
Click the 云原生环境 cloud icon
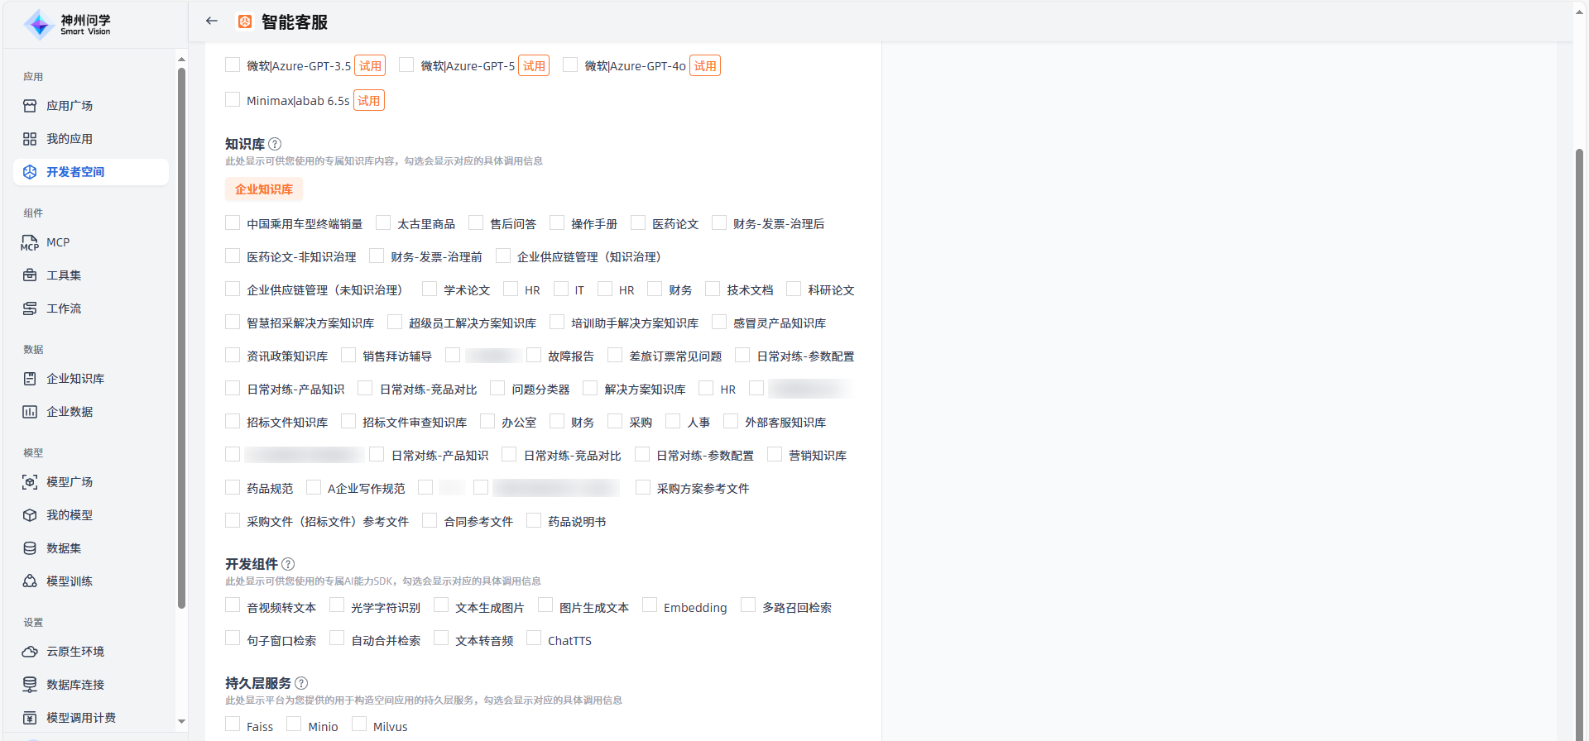30,652
